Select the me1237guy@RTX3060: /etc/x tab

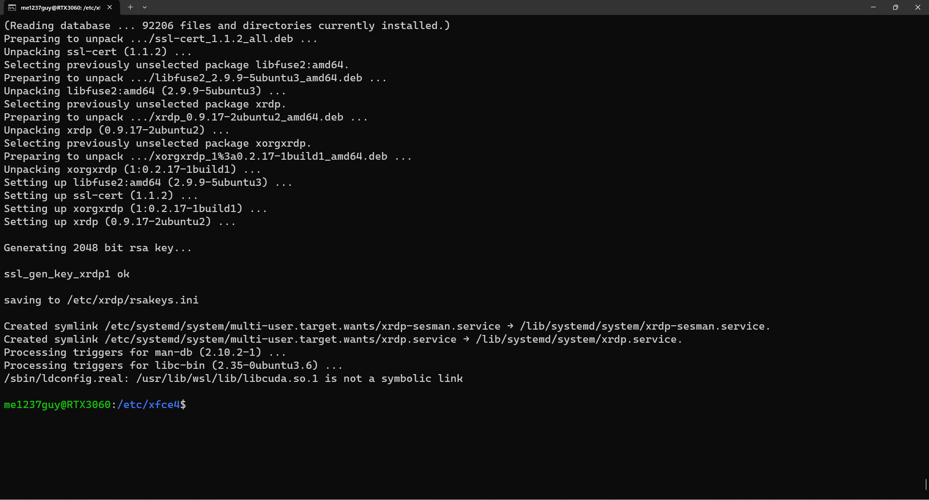[60, 7]
